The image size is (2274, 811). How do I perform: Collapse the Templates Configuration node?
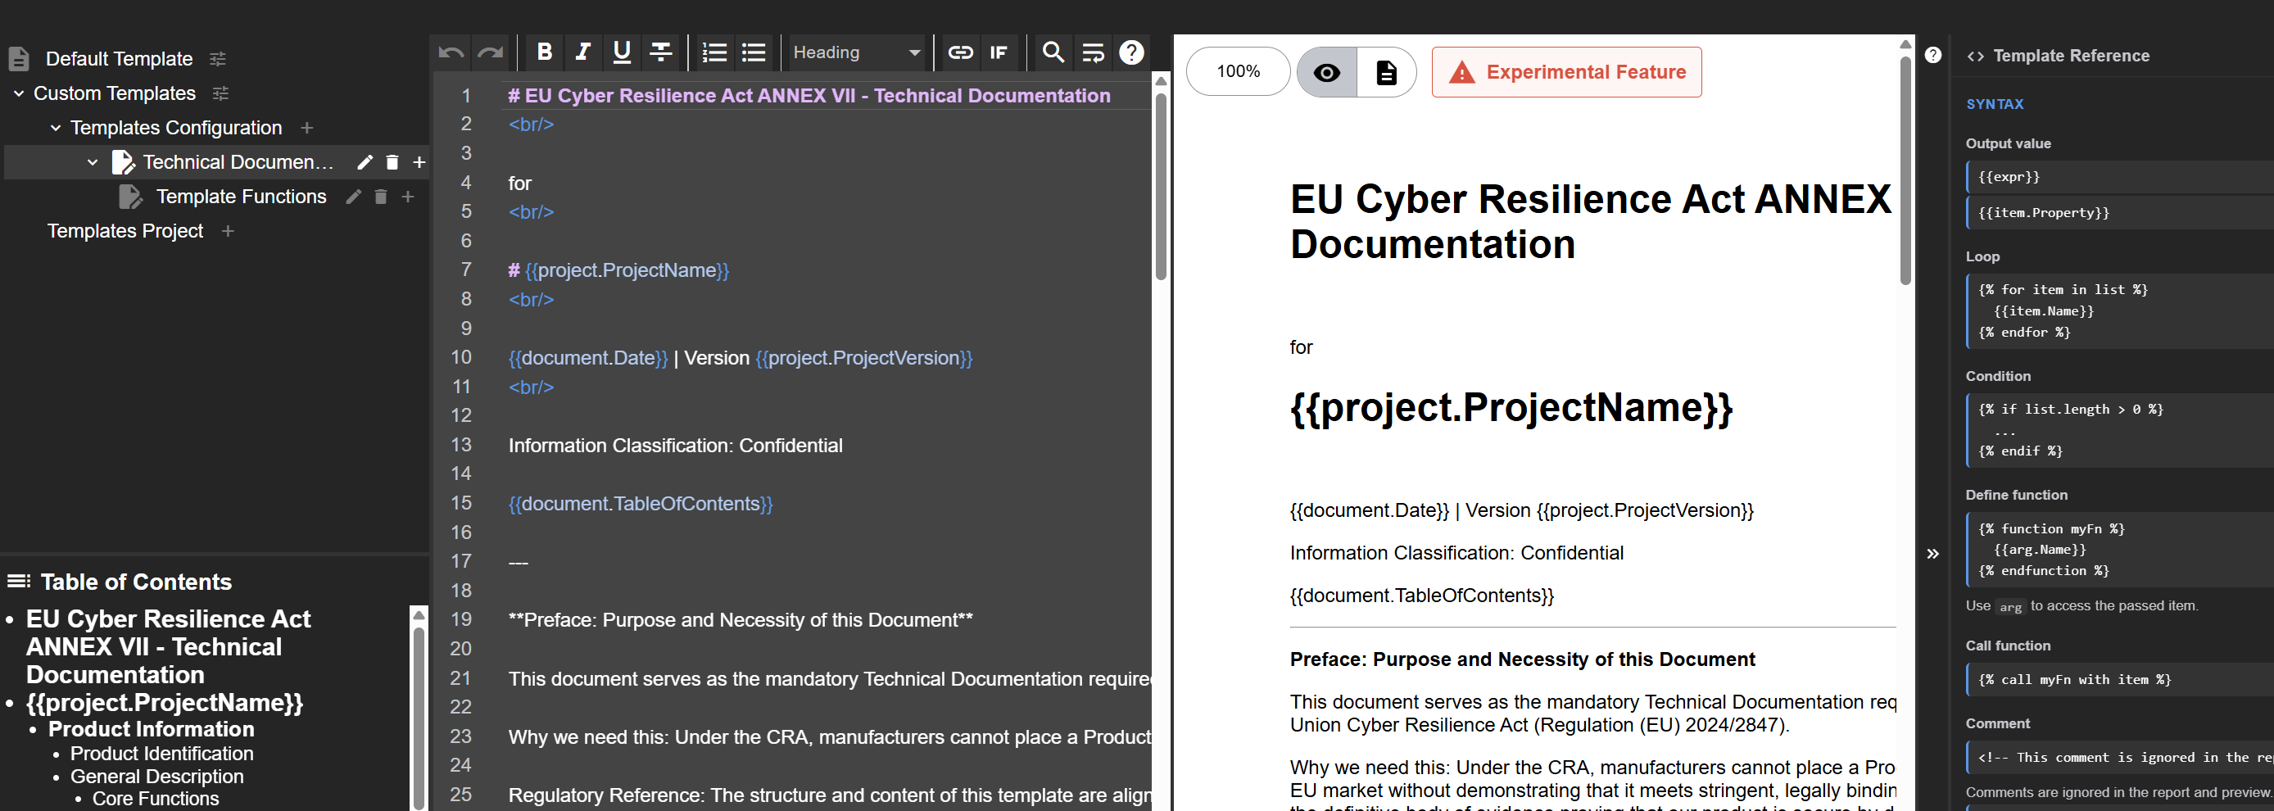click(56, 128)
